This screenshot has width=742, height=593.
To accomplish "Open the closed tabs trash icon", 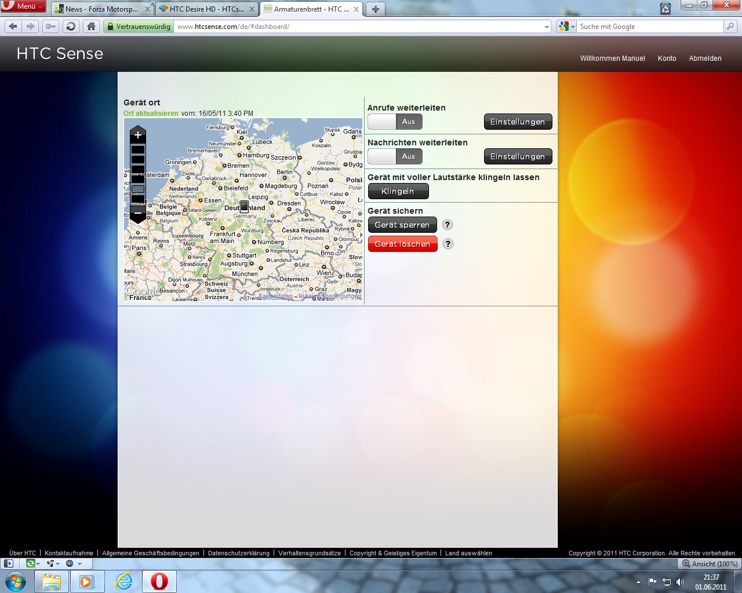I will pos(665,8).
